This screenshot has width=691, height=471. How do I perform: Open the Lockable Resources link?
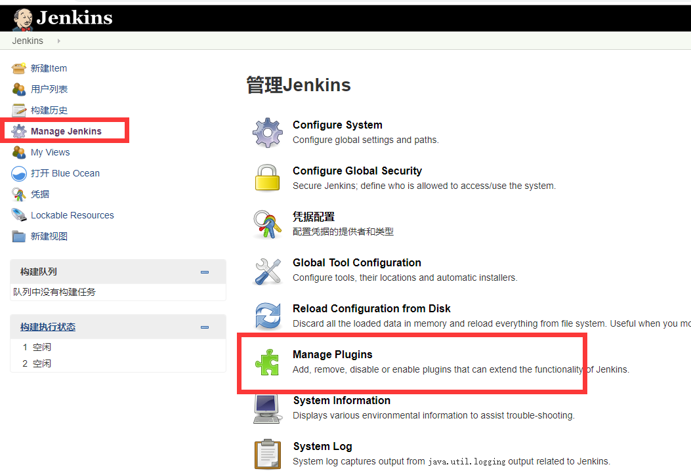(72, 215)
